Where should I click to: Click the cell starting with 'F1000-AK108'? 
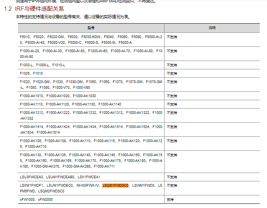tap(91, 144)
